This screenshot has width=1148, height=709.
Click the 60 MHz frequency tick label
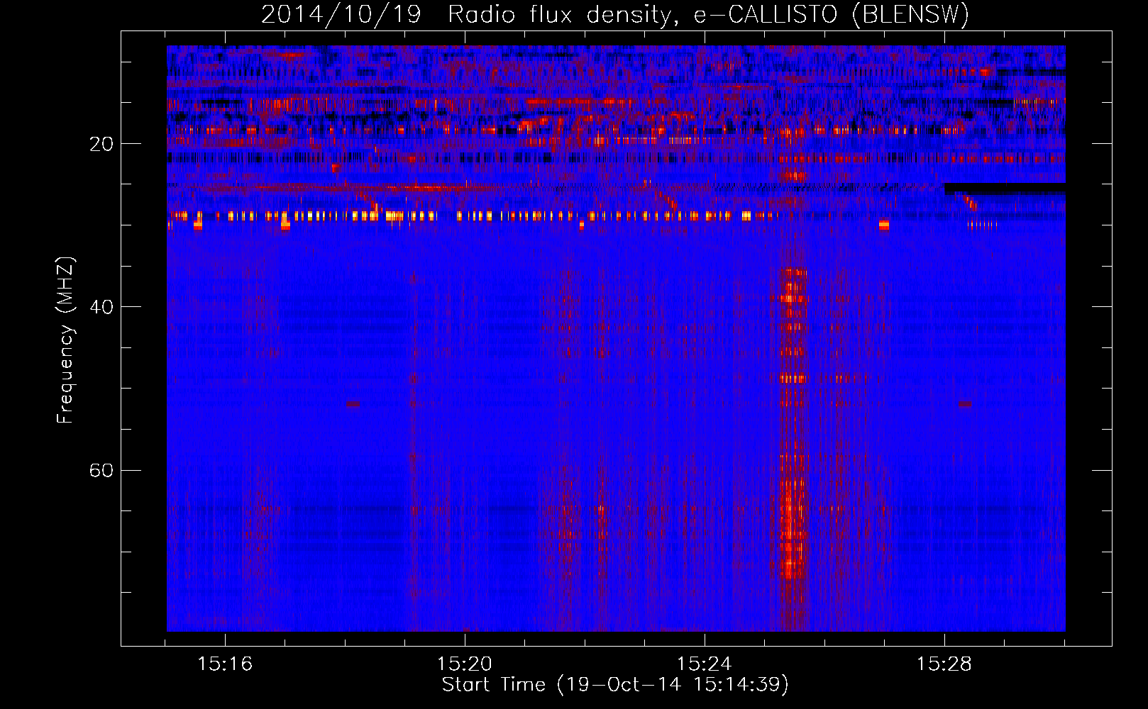click(x=101, y=470)
